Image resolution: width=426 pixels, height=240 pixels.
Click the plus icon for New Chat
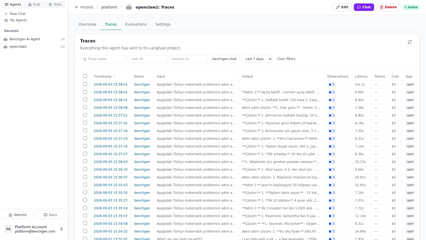point(6,14)
